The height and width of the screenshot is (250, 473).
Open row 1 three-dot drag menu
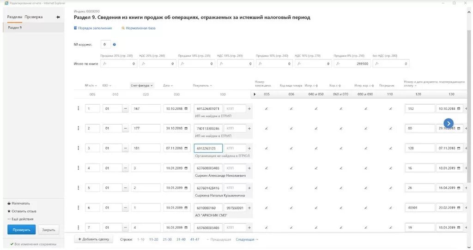(78, 108)
